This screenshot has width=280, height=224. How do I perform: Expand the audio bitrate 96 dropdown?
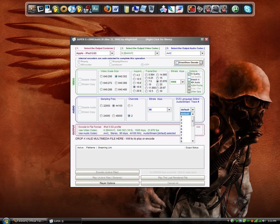click(x=169, y=110)
